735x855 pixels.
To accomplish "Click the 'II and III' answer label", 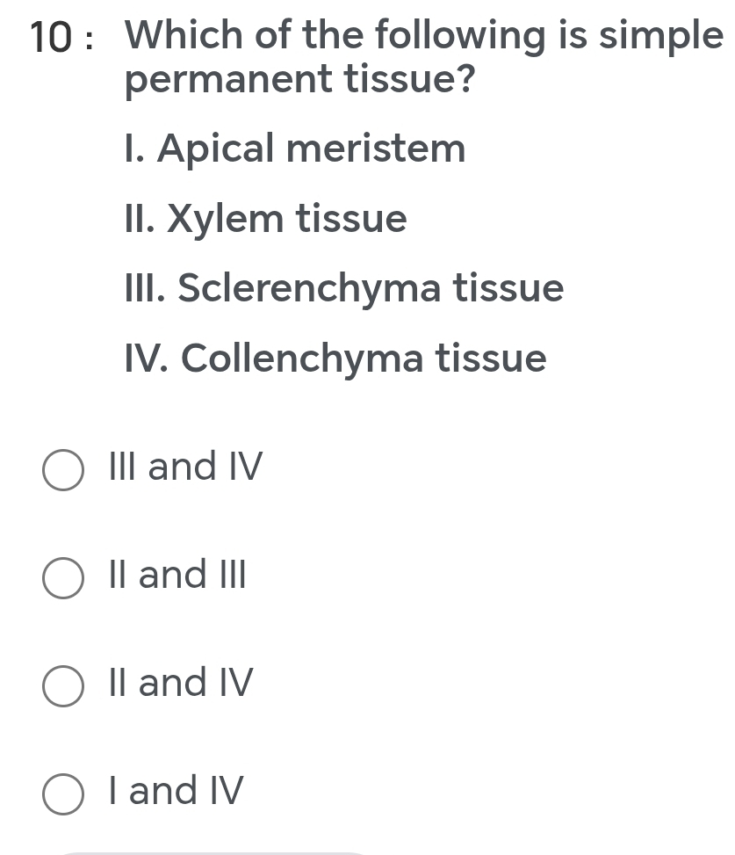I will point(177,576).
